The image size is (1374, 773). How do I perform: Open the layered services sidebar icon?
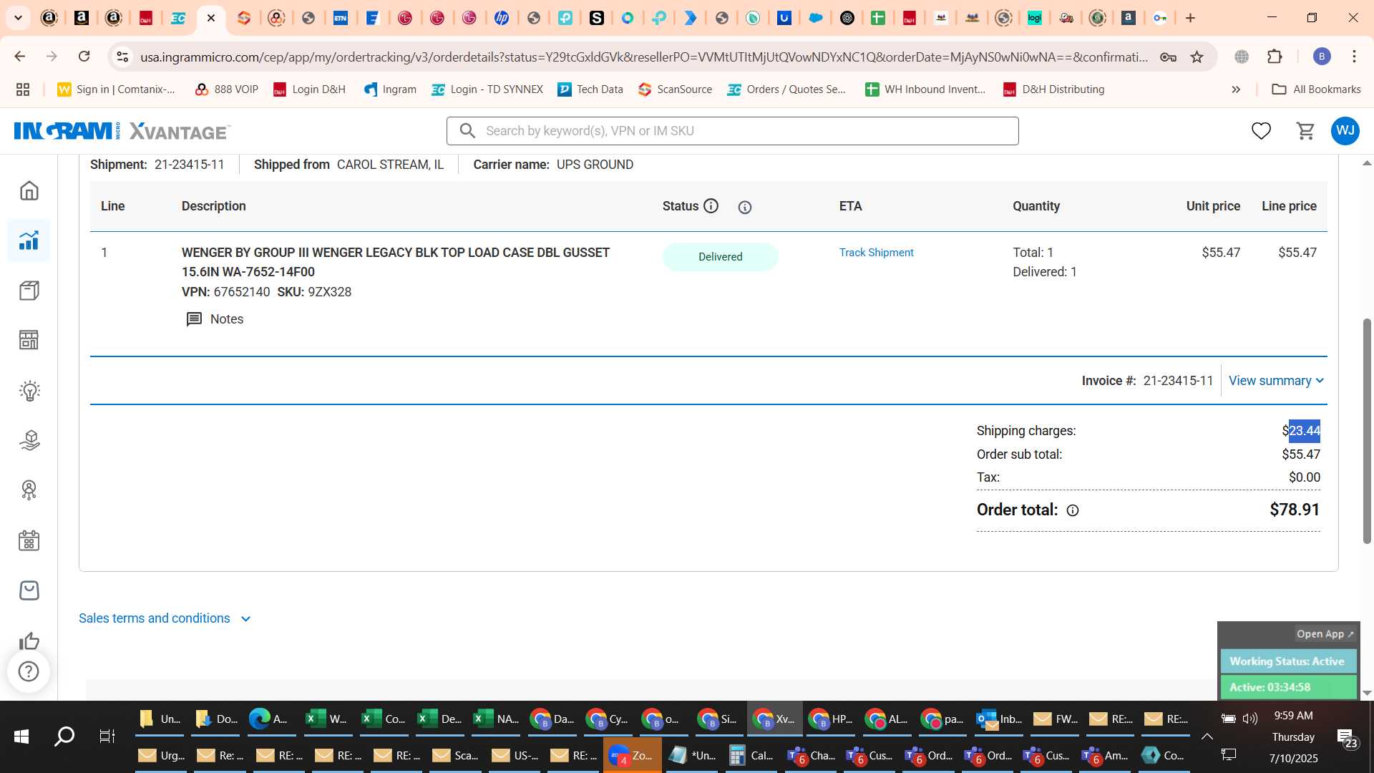29,440
